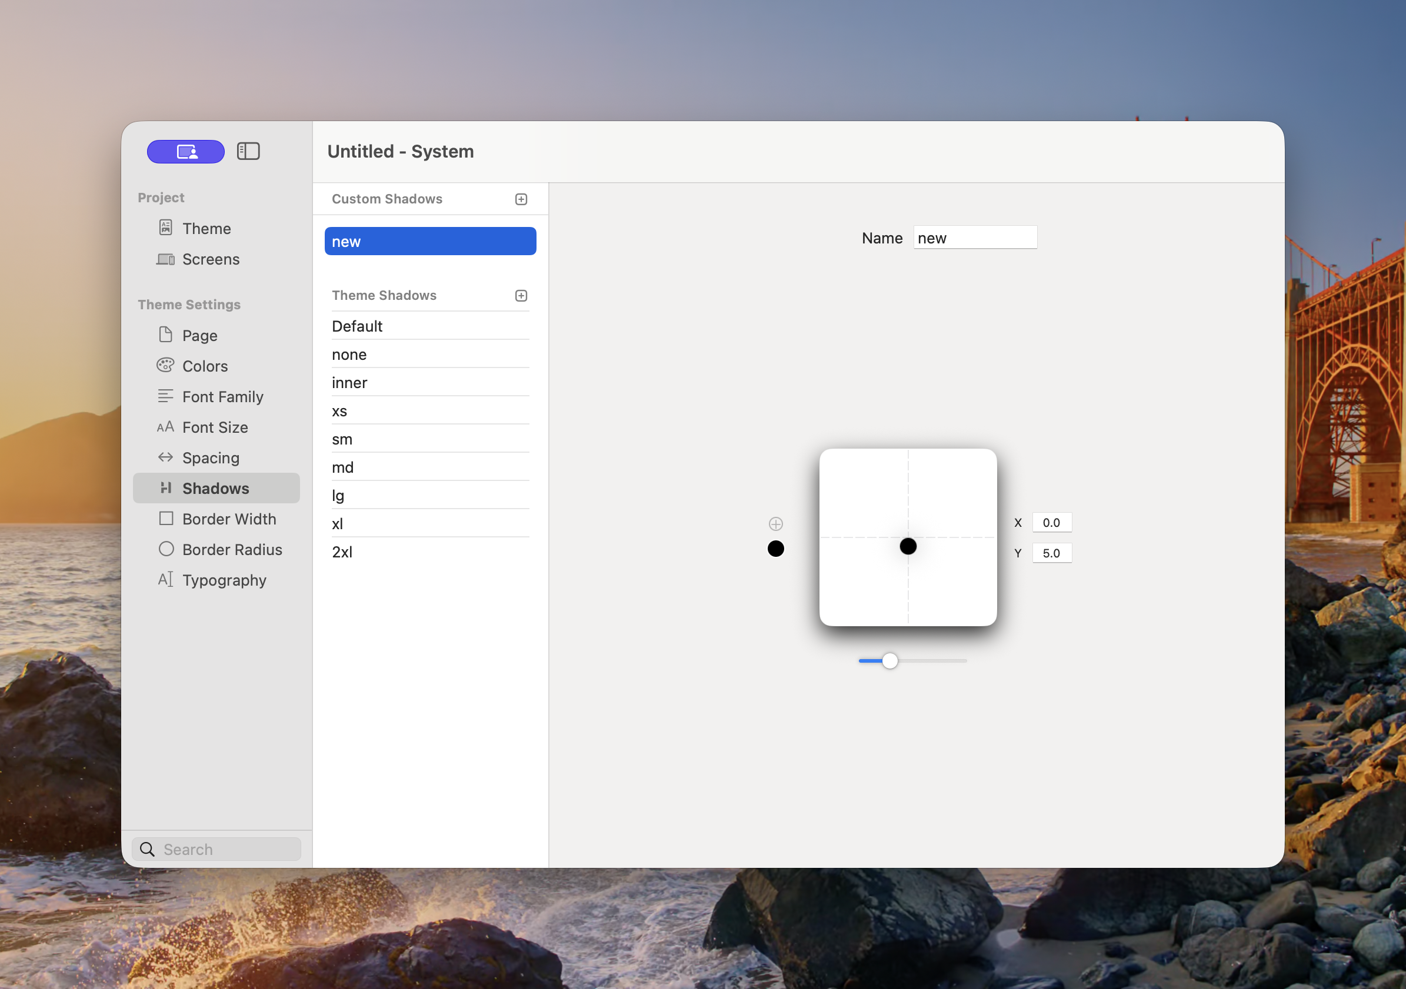The width and height of the screenshot is (1406, 989).
Task: Toggle the sidebar panel icon
Action: (248, 151)
